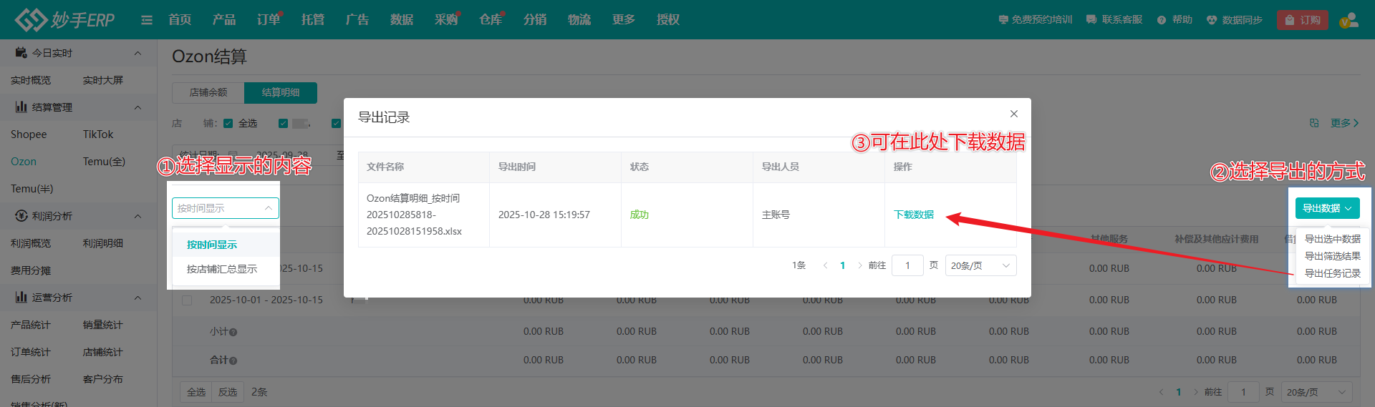Screen dimensions: 1375x407
Task: Close the 导出记录 dialog
Action: [1013, 114]
